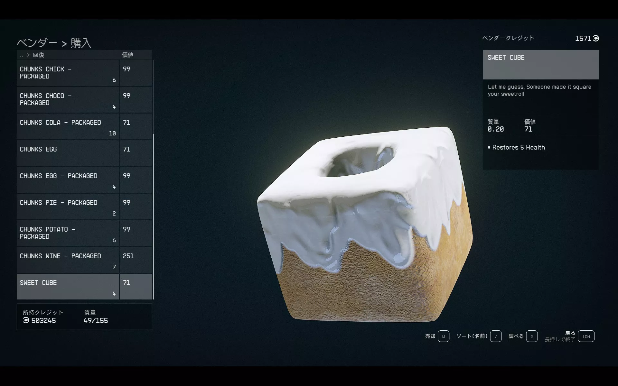Click the ベンダー > 購入 header
618x386 pixels.
tap(54, 43)
